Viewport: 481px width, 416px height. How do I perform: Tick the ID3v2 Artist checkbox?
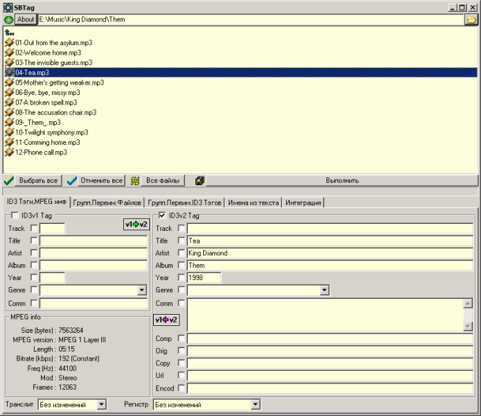click(182, 253)
